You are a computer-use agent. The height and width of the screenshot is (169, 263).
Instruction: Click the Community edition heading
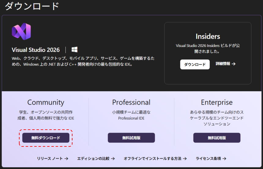tap(46, 102)
